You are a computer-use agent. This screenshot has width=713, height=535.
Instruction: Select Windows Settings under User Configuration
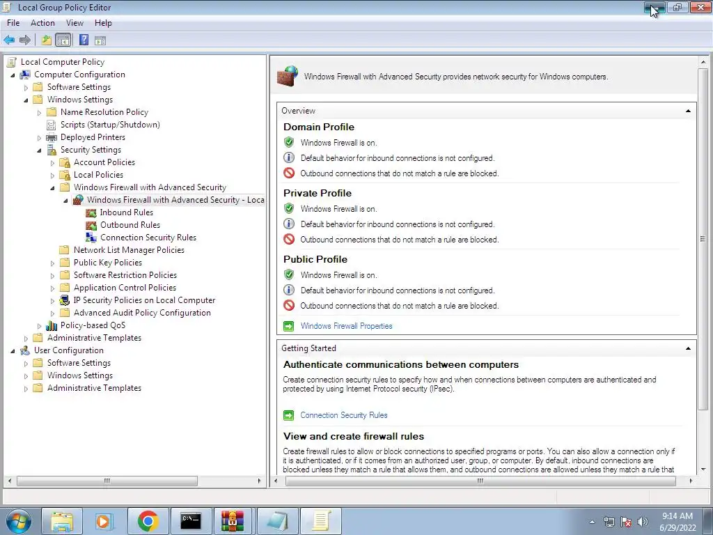80,375
